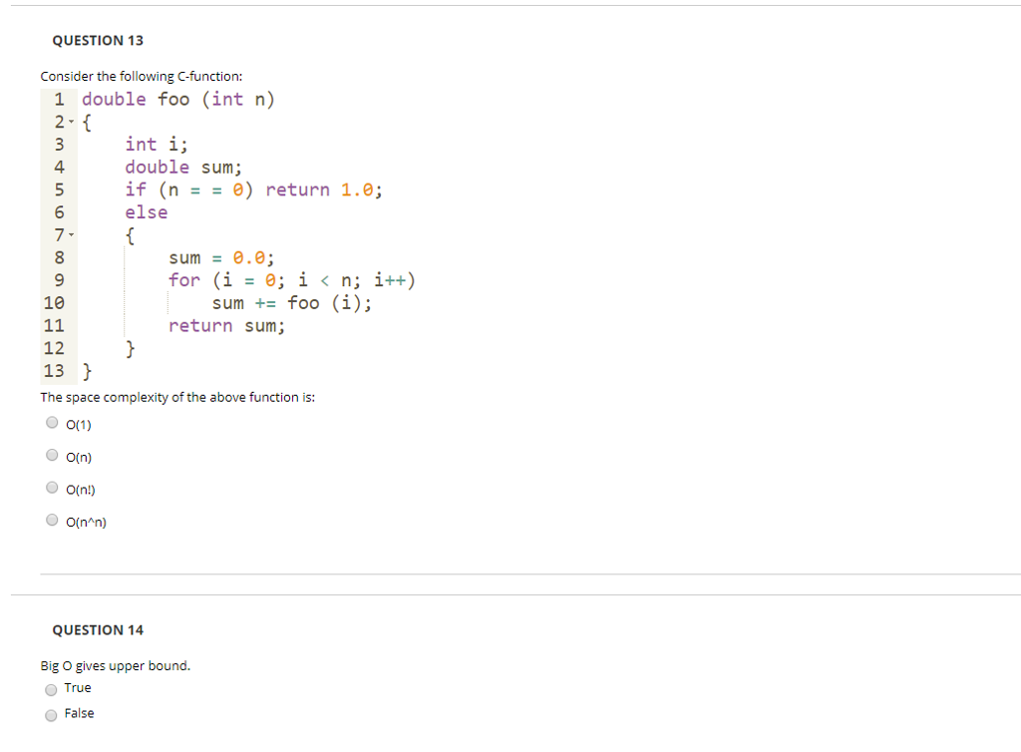Click the double foo function declaration
Viewport: 1021px width, 752px height.
177,99
